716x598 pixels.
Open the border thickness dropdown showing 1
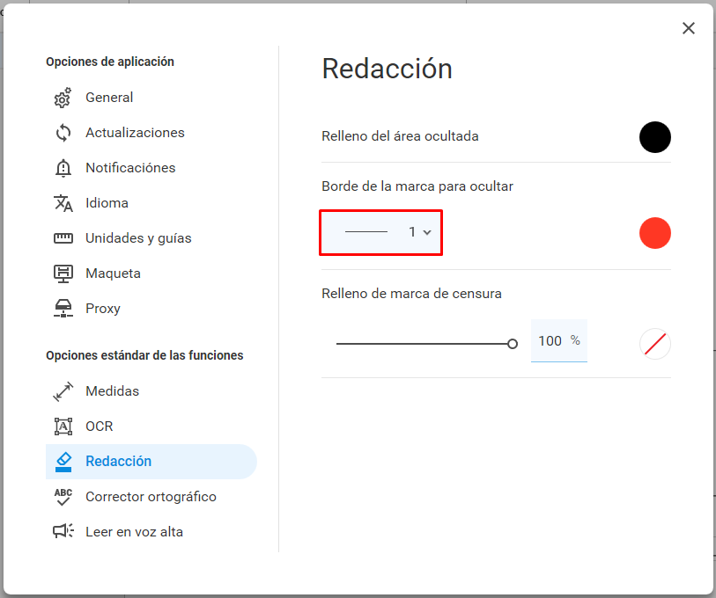(380, 233)
